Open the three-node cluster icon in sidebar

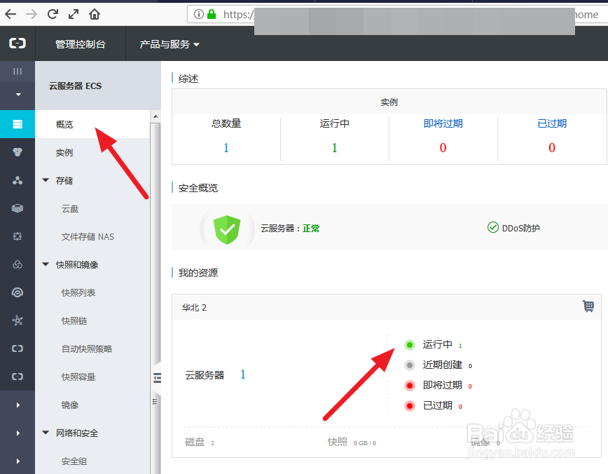[x=18, y=180]
